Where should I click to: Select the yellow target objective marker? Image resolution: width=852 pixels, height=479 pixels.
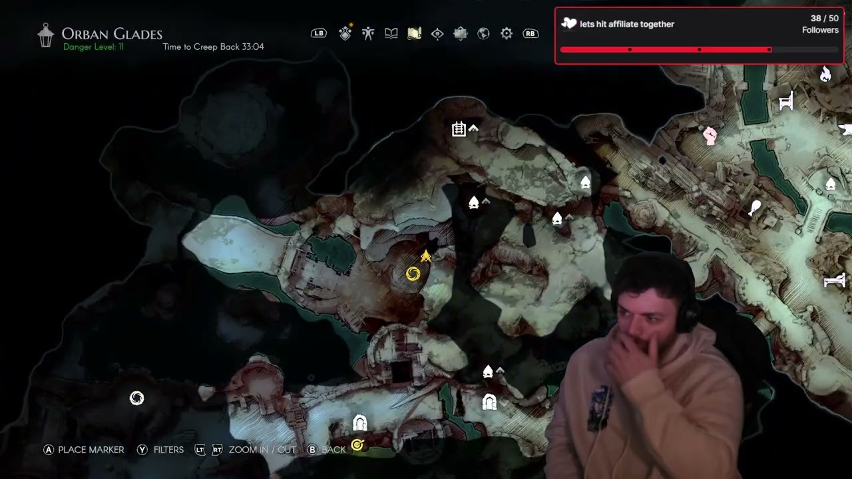(357, 444)
